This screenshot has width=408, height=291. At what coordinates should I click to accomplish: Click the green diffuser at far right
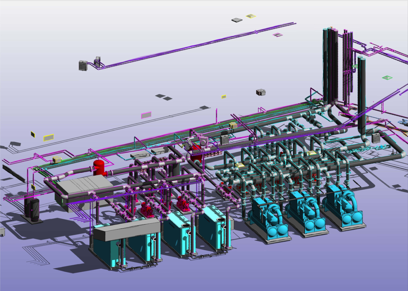(387, 77)
